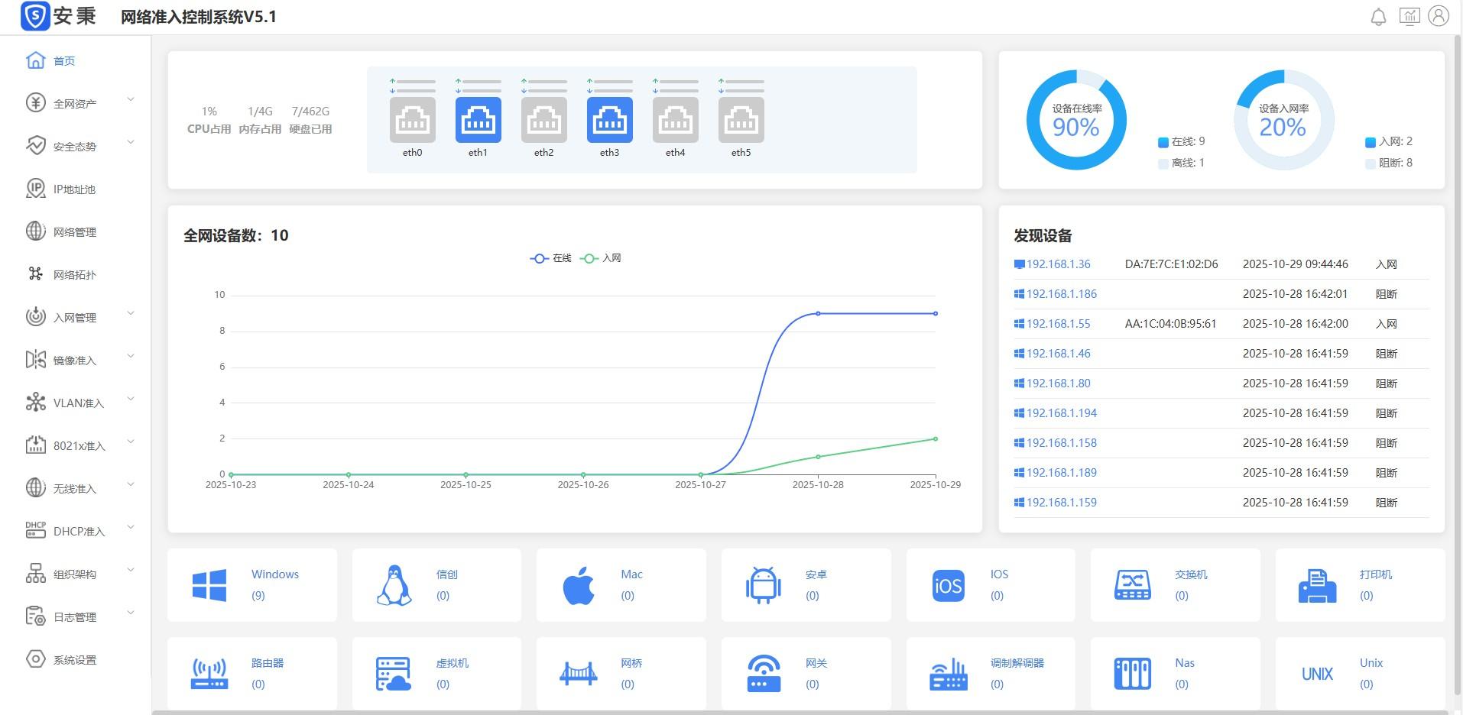Click the Linux penguin 信创 icon

tap(394, 585)
